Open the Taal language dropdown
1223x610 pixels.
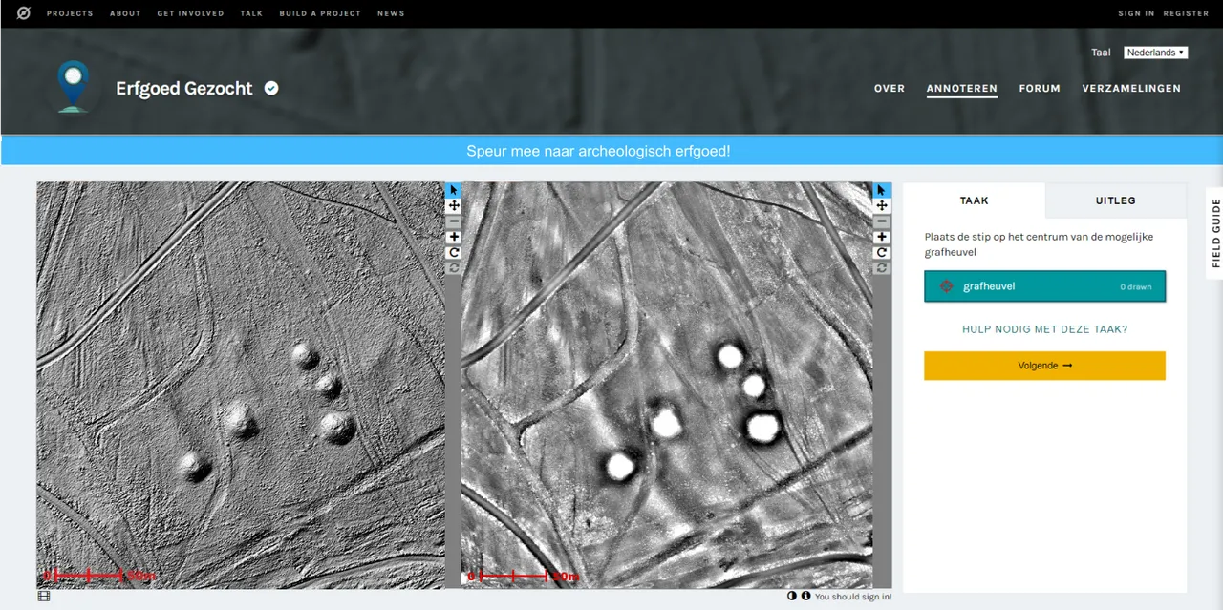point(1155,53)
